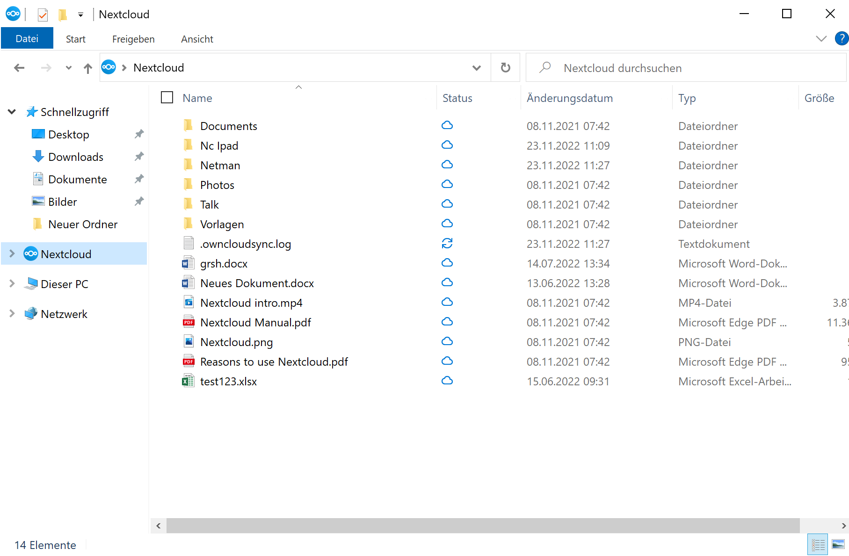
Task: Click the cloud status icon of Documents
Action: click(447, 125)
